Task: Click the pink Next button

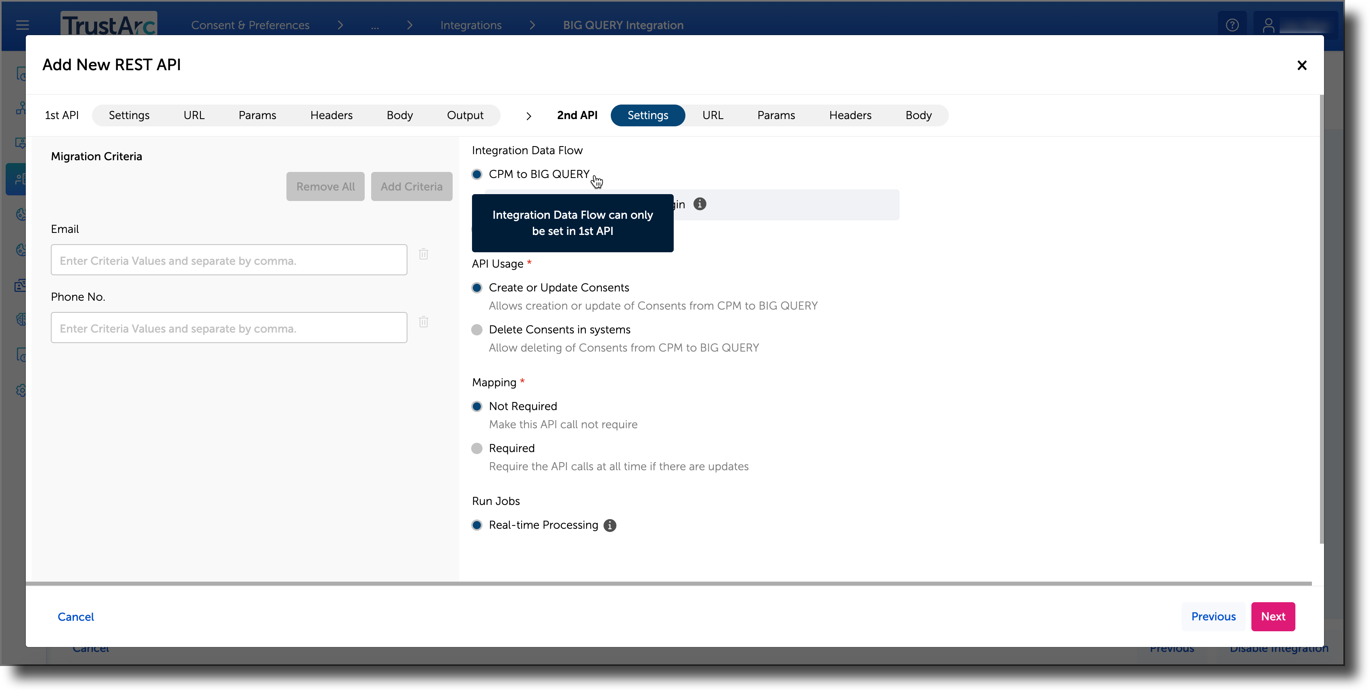Action: pos(1273,616)
